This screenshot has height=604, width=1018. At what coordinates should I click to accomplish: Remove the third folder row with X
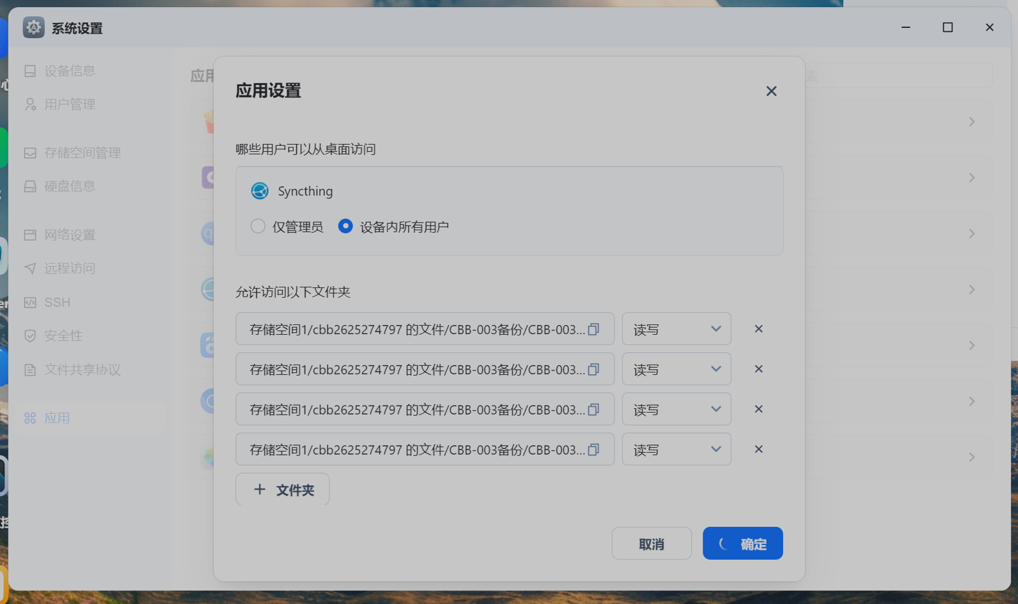758,409
